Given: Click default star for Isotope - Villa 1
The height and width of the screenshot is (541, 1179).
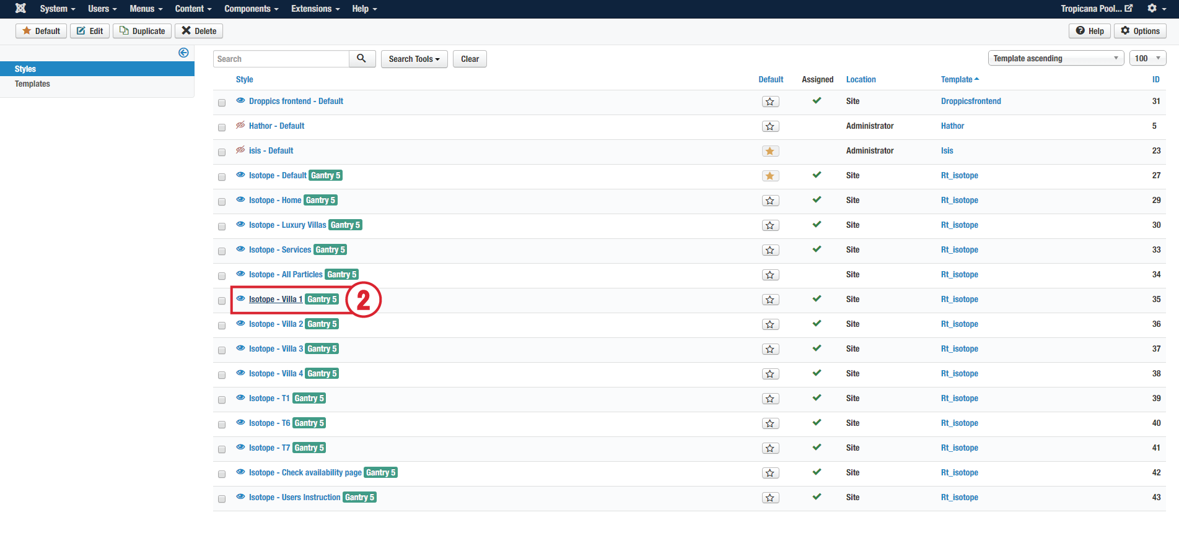Looking at the screenshot, I should point(770,300).
